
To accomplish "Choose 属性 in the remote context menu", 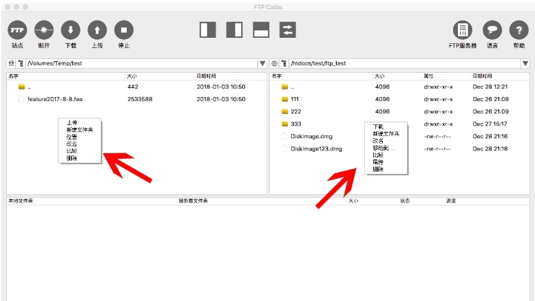I will coord(378,162).
